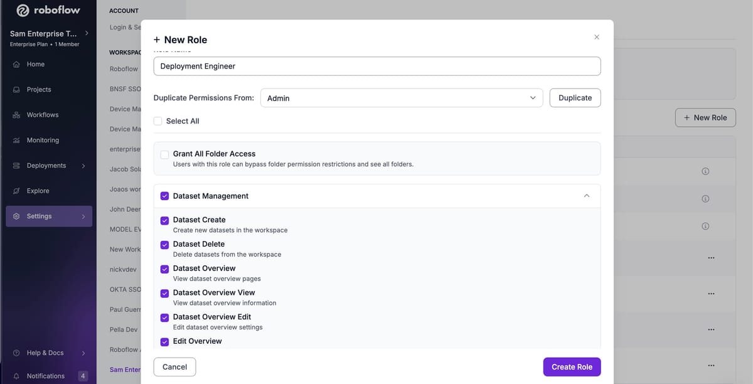Check the Select All checkbox
Image resolution: width=753 pixels, height=384 pixels.
point(158,121)
